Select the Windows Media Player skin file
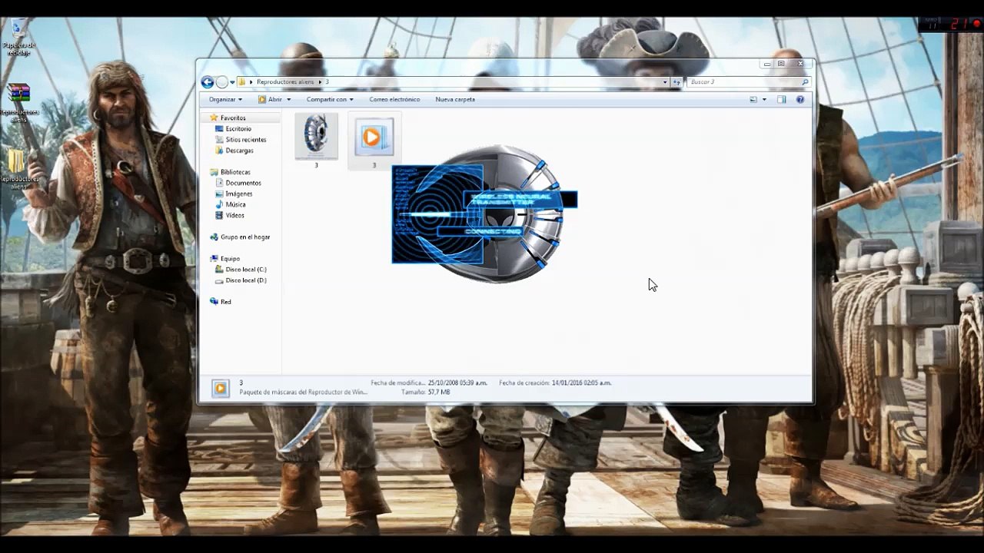Screen dimensions: 984x553 pyautogui.click(x=374, y=141)
